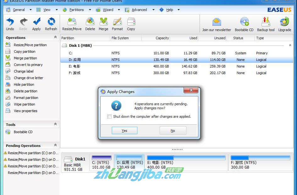Click Change drive letter in Operations
Viewport: 297px width, 195px height.
coord(28,78)
